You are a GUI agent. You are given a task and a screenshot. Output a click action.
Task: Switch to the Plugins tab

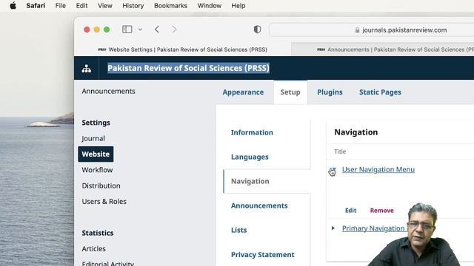point(330,92)
